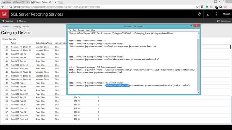Open the Chrome three-dot menu
This screenshot has width=232, height=130.
point(230,7)
